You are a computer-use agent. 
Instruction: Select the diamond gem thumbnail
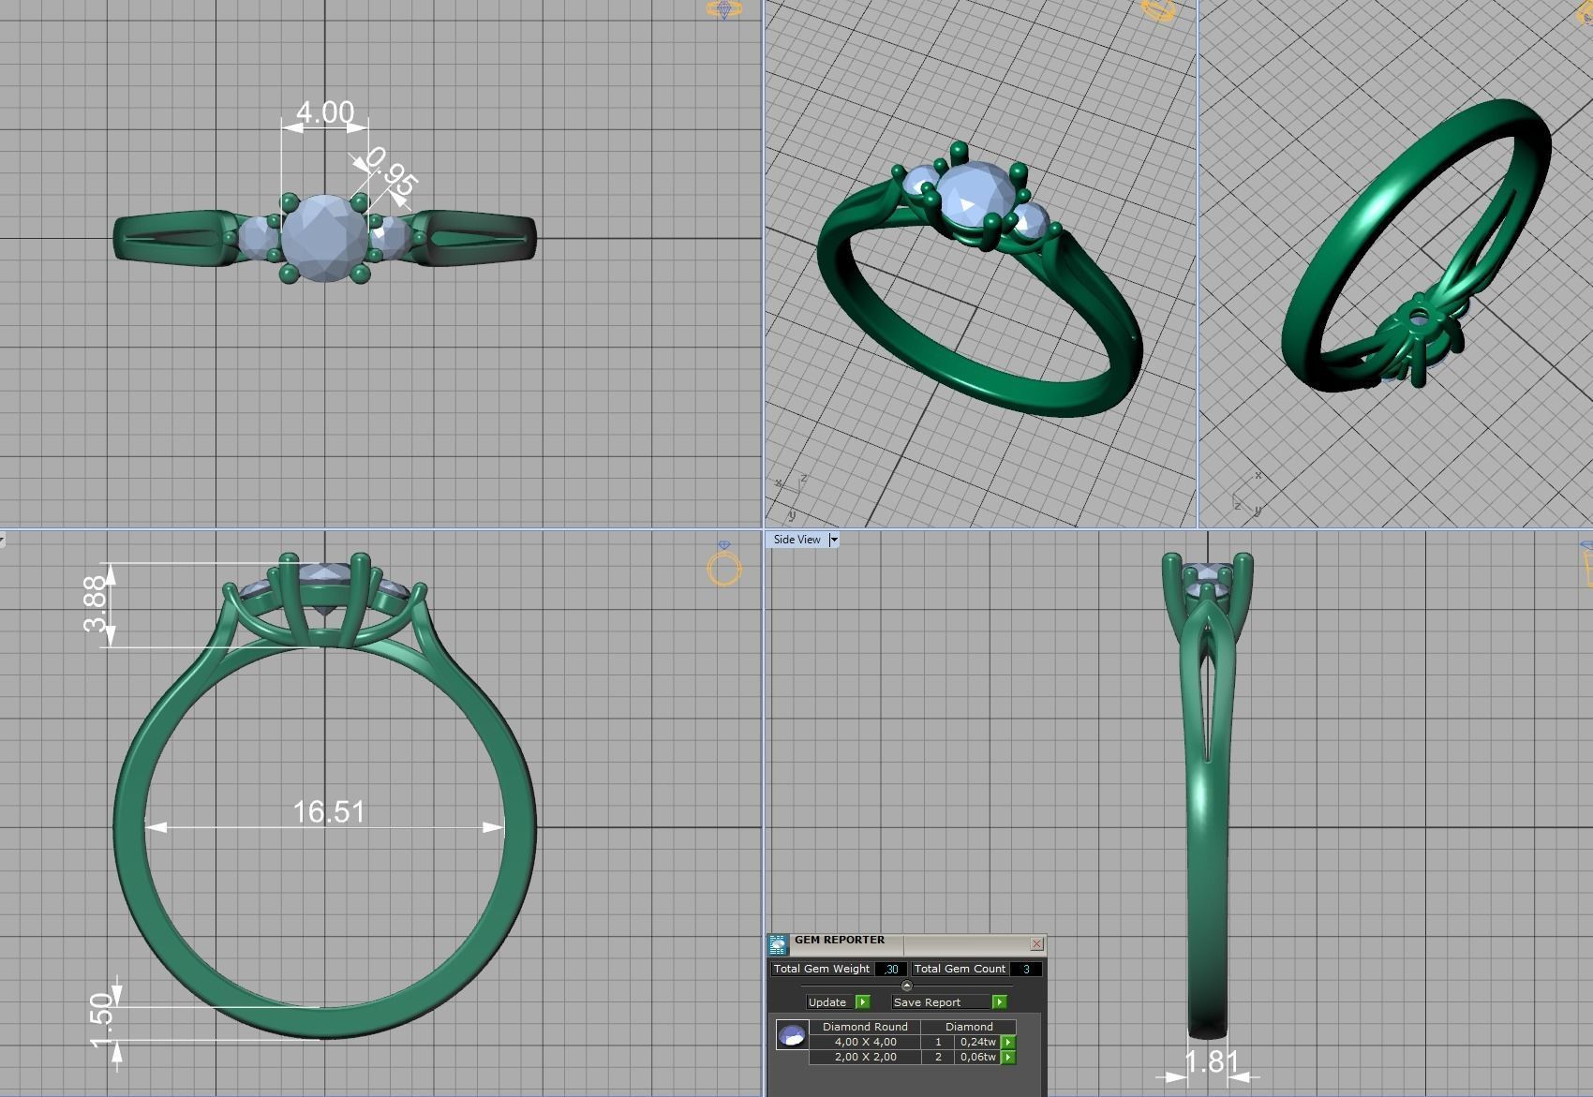click(793, 1036)
